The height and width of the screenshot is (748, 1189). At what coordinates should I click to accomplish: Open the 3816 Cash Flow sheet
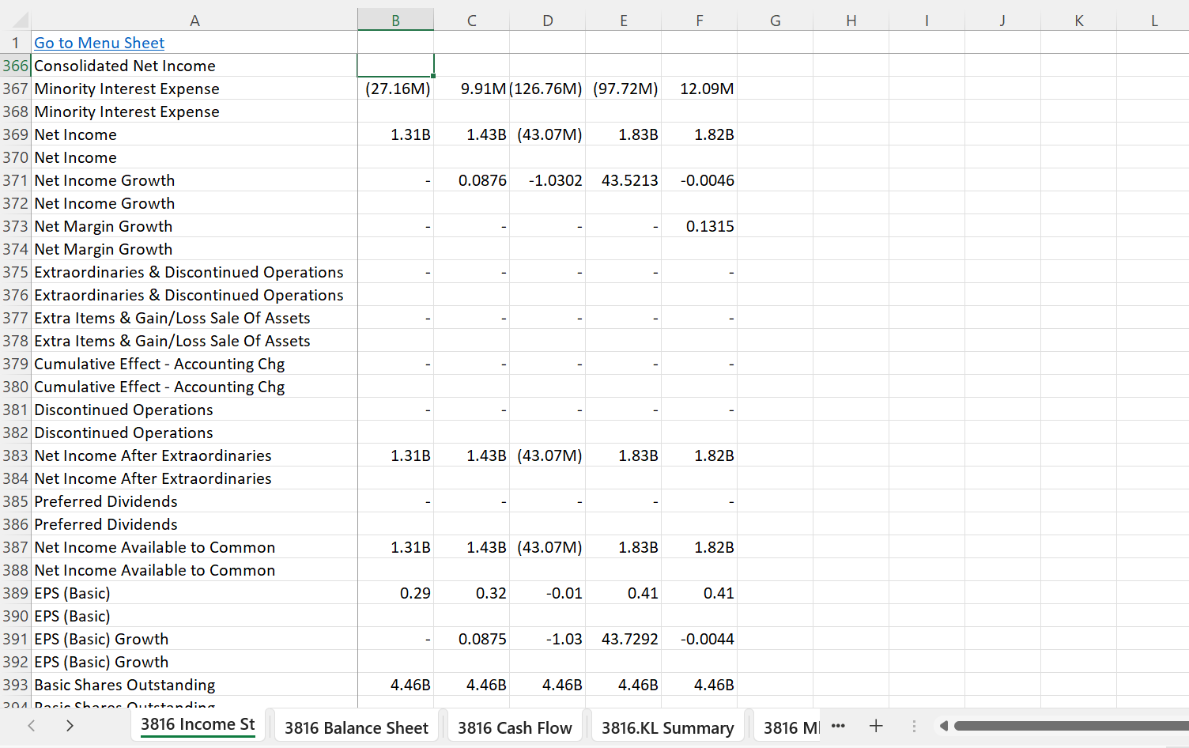pos(515,727)
